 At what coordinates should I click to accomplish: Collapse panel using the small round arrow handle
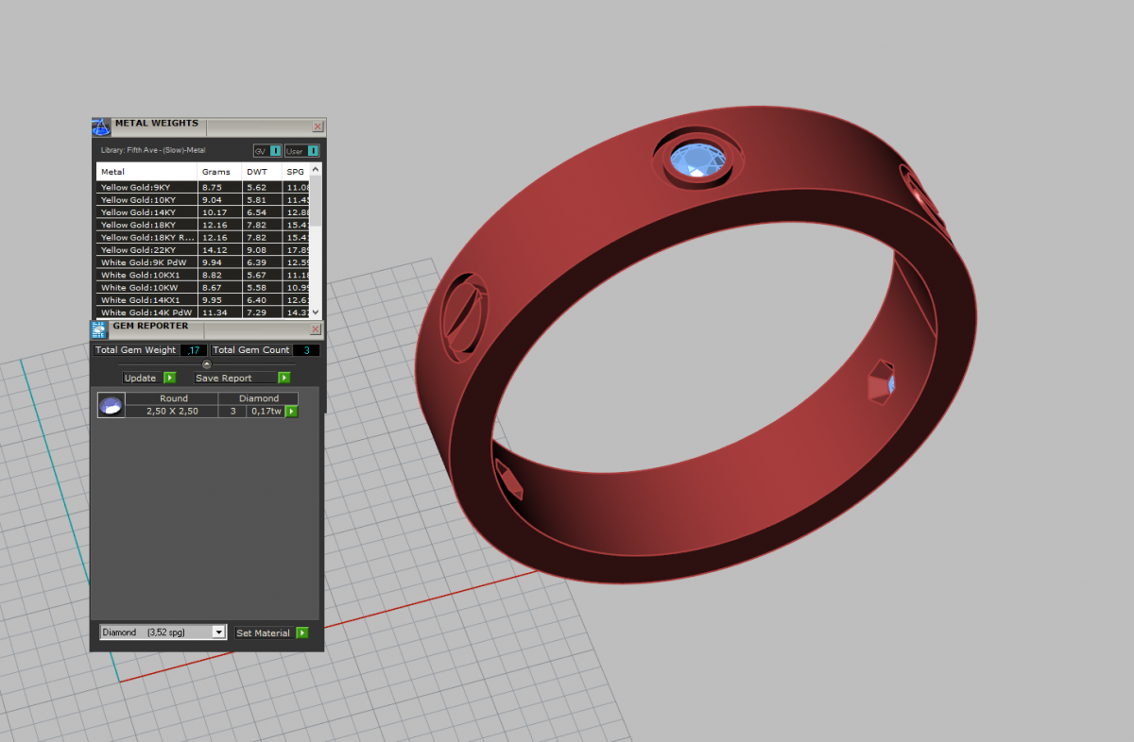[207, 364]
